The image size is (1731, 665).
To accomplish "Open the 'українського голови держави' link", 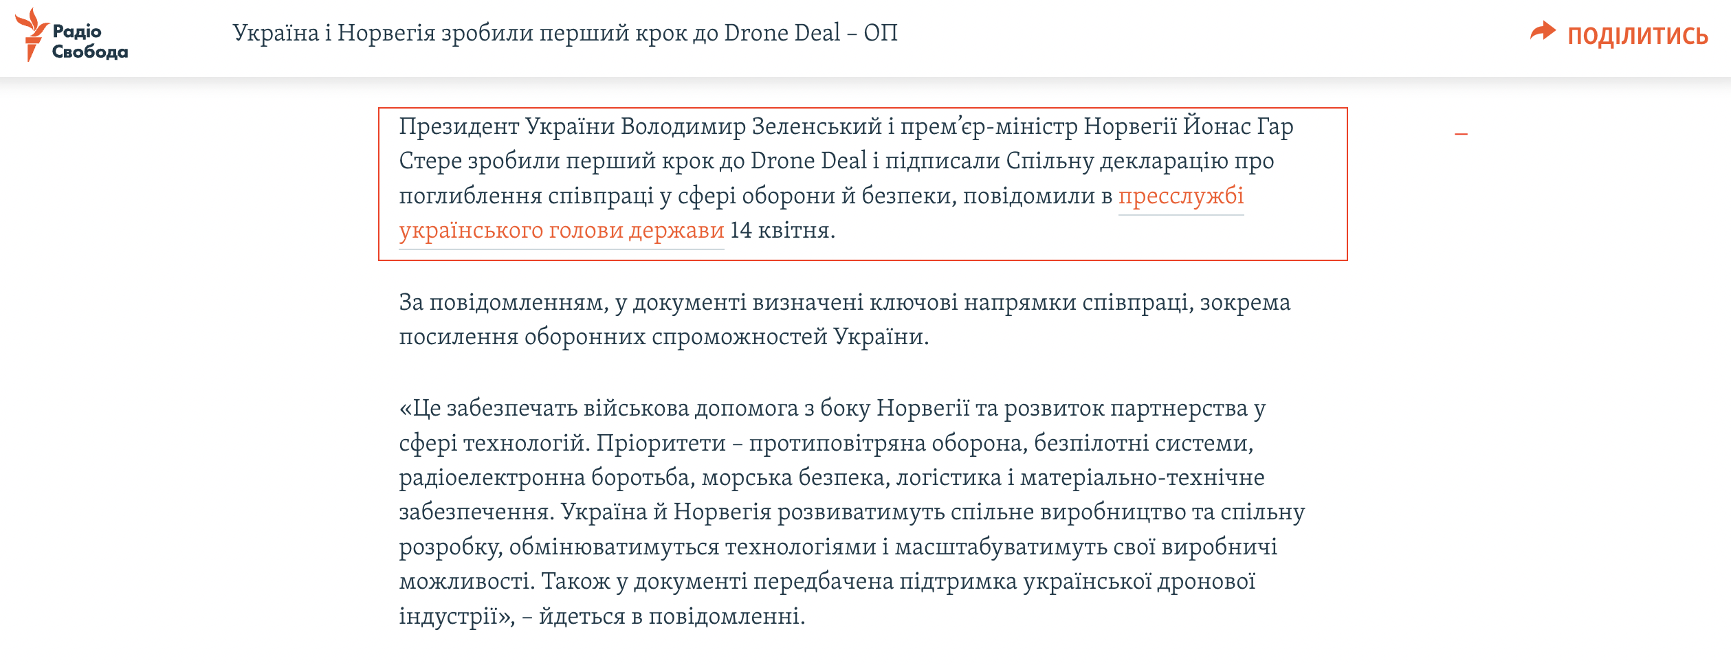I will click(562, 231).
